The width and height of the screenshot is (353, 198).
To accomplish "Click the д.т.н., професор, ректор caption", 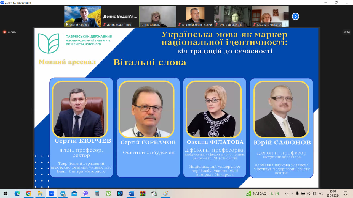I will click(x=81, y=153).
